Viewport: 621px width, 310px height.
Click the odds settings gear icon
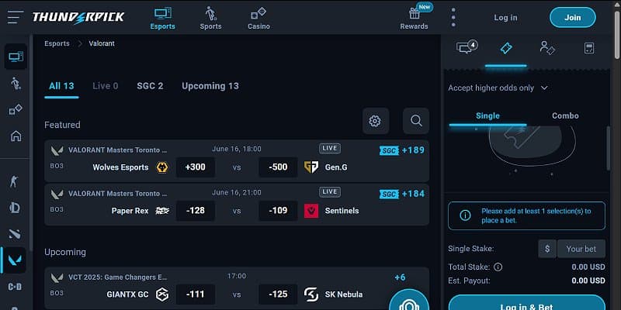click(x=375, y=120)
